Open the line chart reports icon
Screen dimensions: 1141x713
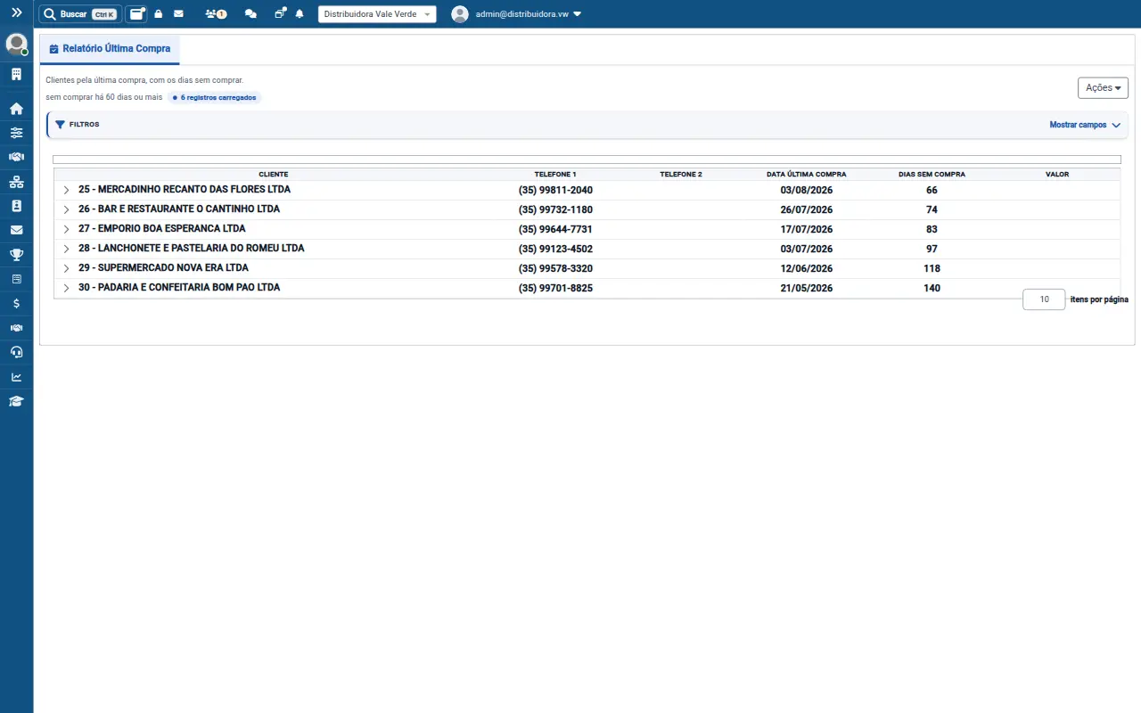[x=16, y=376]
